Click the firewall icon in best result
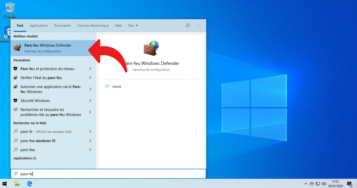Image resolution: width=357 pixels, height=188 pixels. point(18,48)
